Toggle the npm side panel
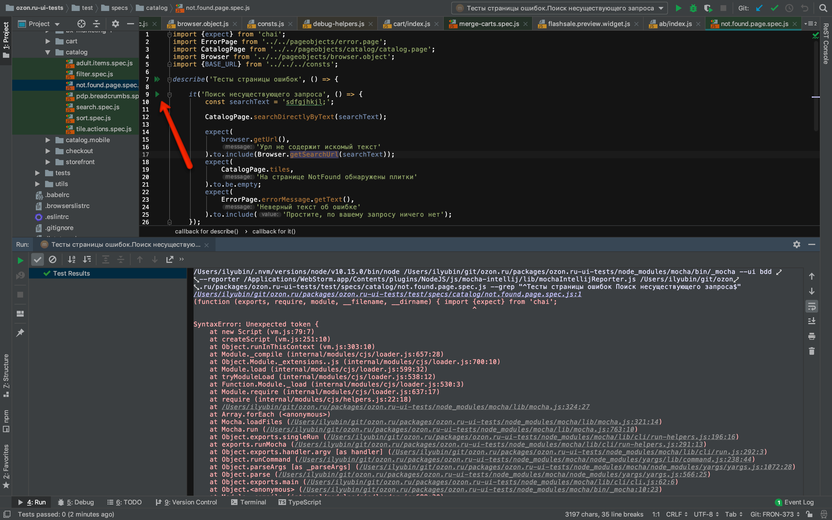This screenshot has width=832, height=520. point(6,421)
